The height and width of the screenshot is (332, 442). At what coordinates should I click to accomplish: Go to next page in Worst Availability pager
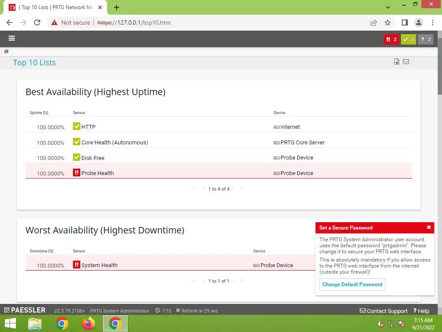click(x=233, y=281)
